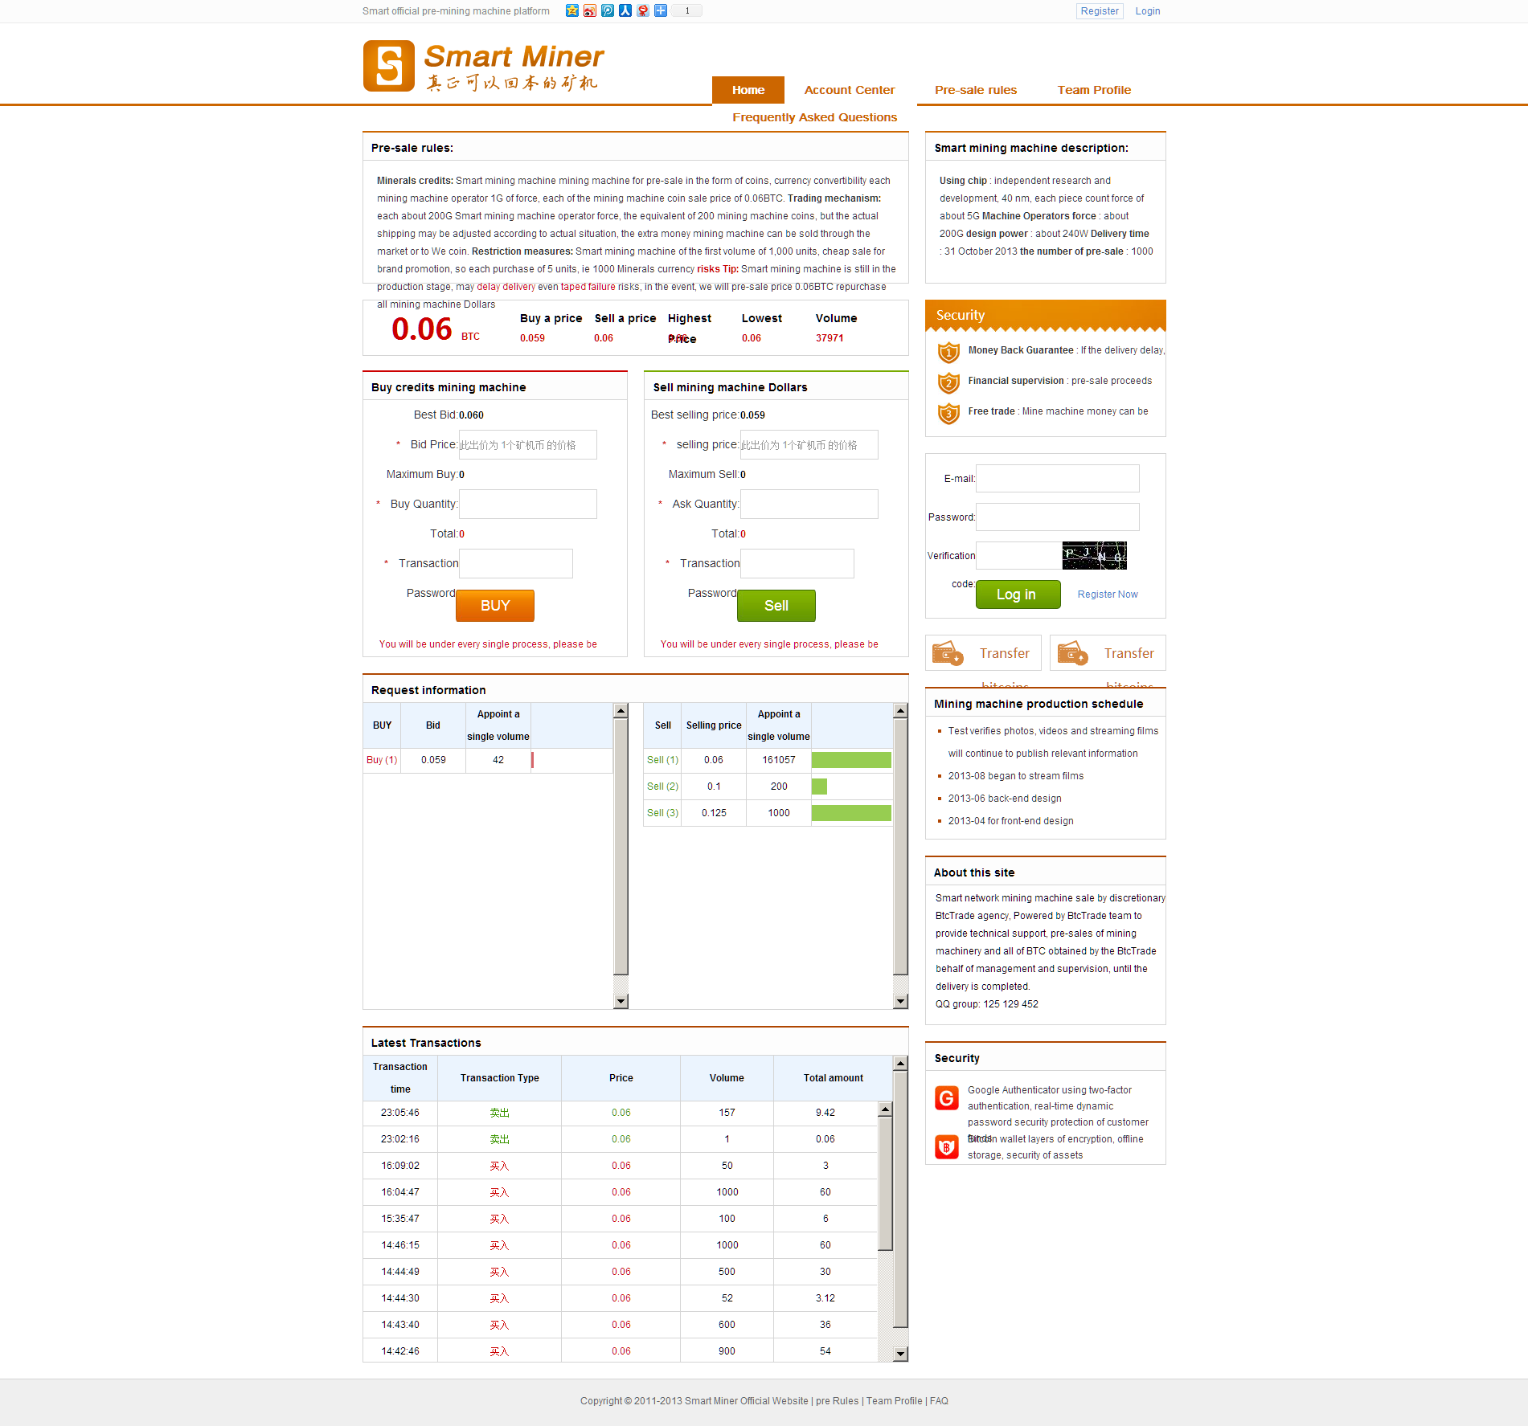Open Frequently Asked Questions

pos(814,117)
